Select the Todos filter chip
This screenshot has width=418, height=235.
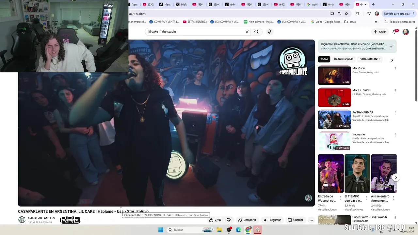[324, 59]
